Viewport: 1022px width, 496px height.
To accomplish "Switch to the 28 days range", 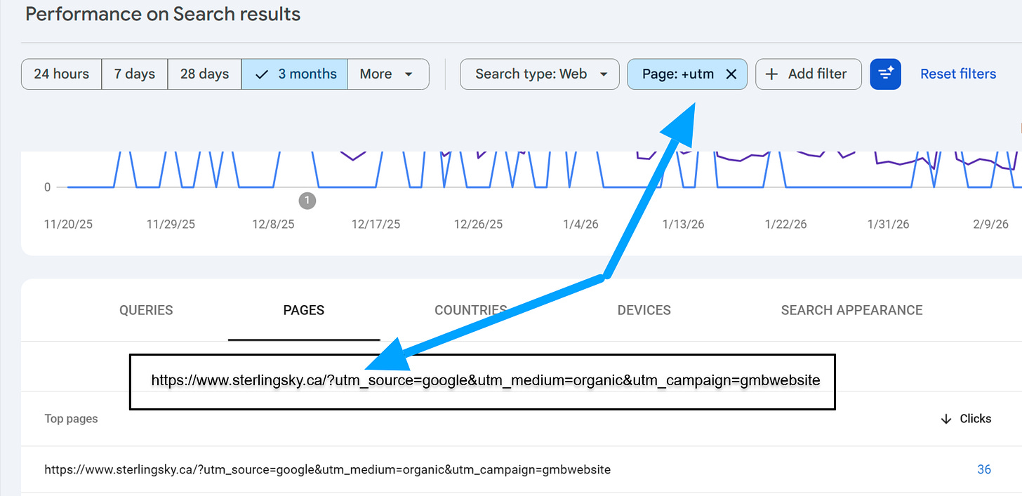I will (x=204, y=73).
